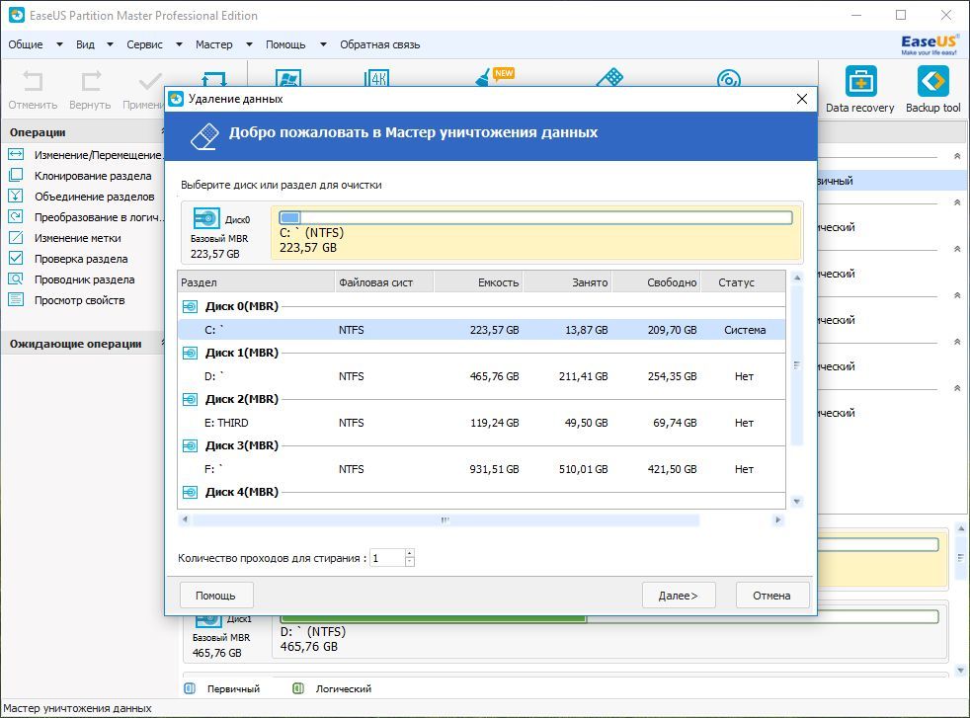This screenshot has height=718, width=970.
Task: Click Изменение метки operation
Action: [77, 238]
